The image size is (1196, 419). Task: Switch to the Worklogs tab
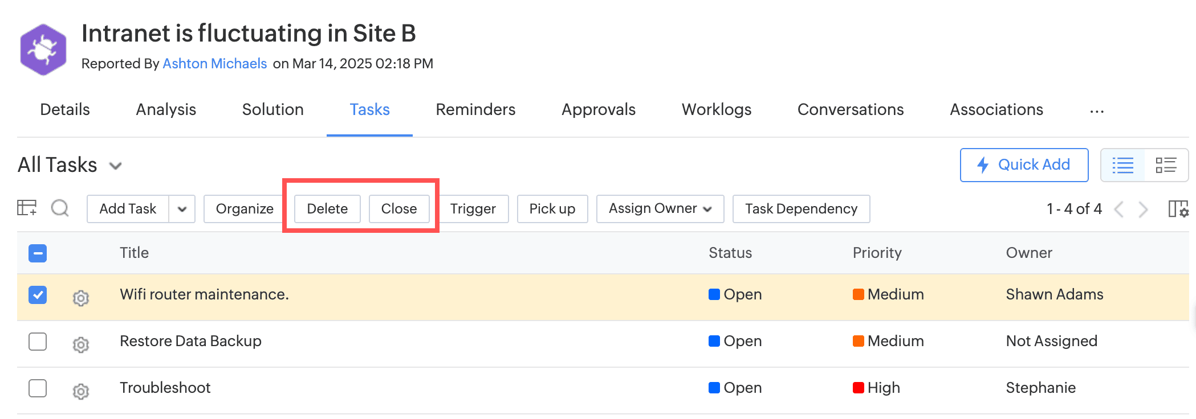coord(716,109)
